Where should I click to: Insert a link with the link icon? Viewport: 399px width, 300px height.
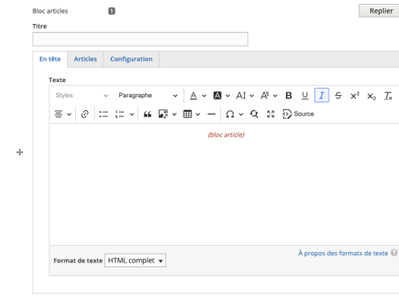pyautogui.click(x=85, y=114)
